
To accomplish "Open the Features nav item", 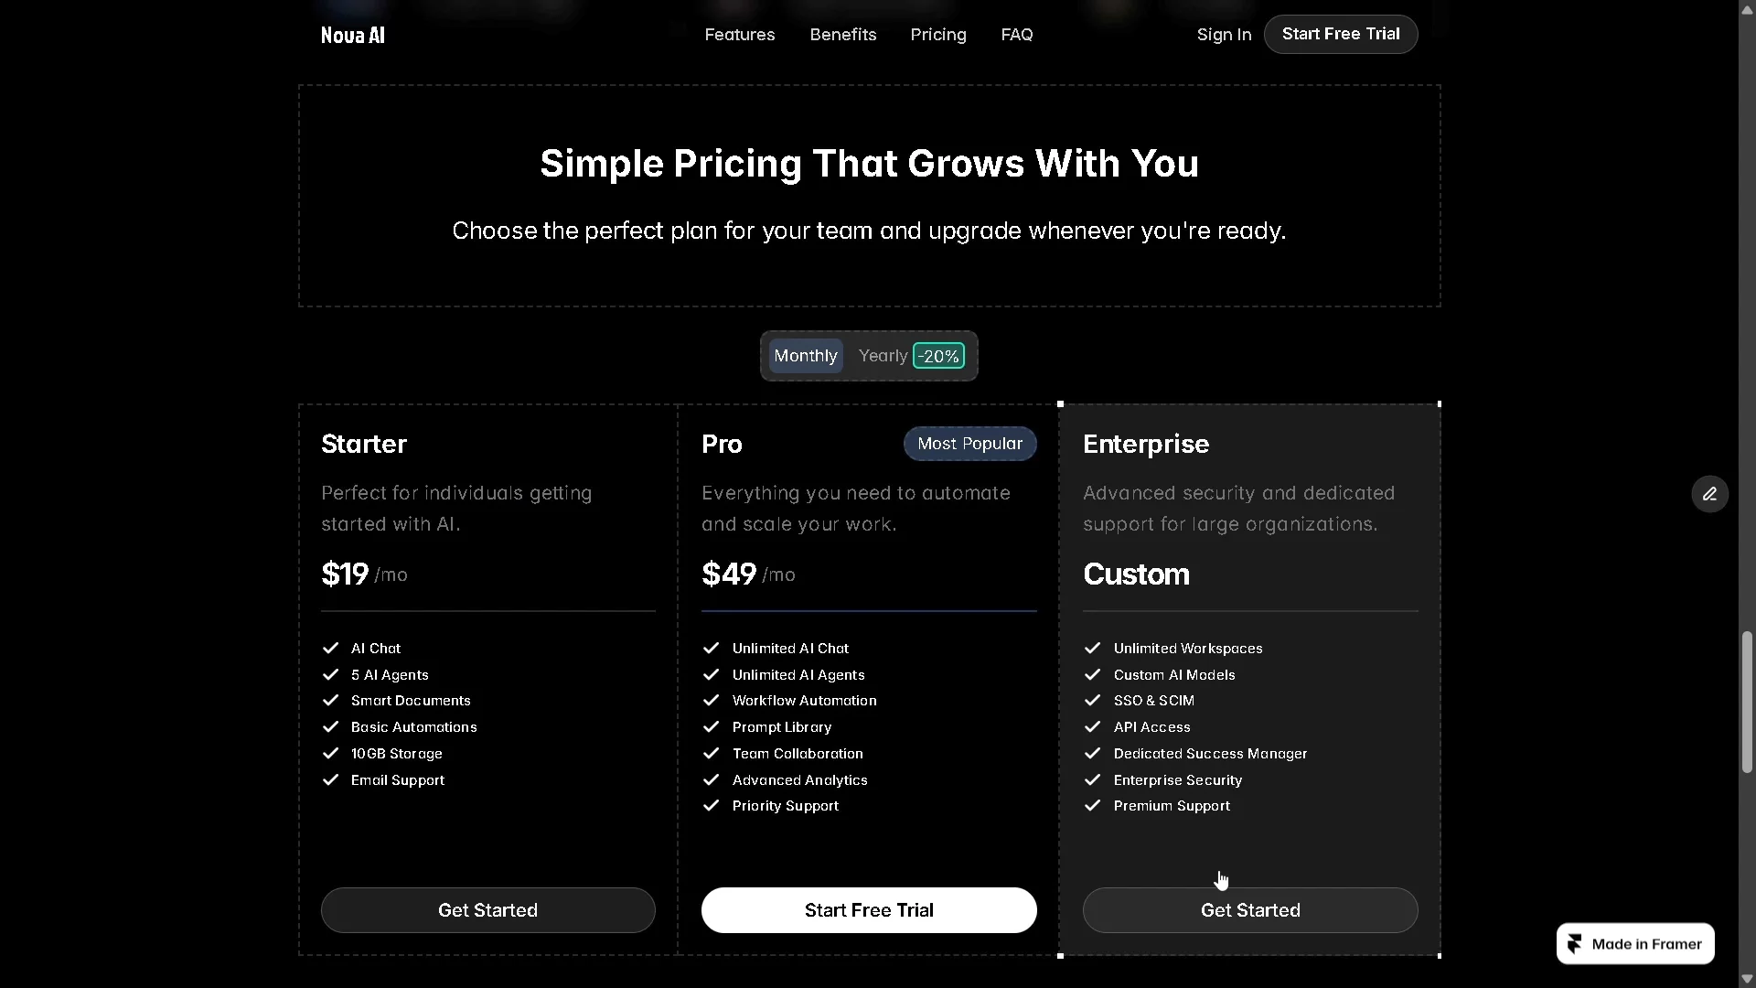I will tap(739, 35).
